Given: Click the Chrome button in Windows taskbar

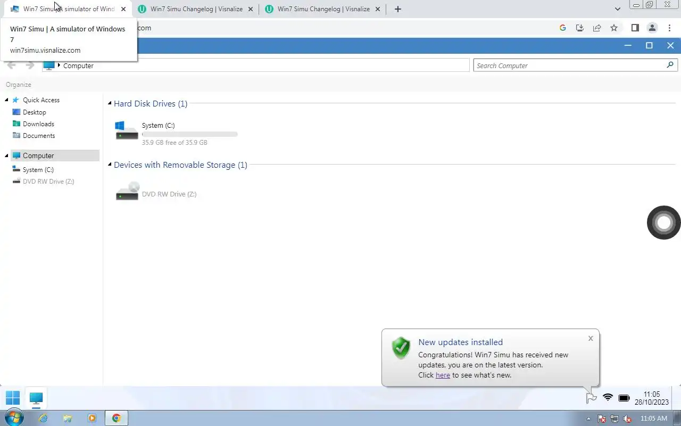Looking at the screenshot, I should [117, 418].
